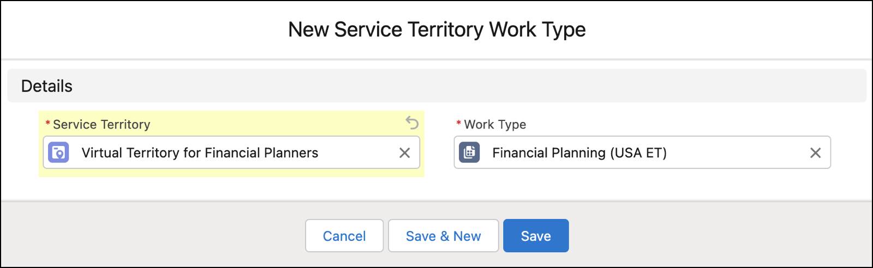Click 'Financial Planning (USA ET)' text
The height and width of the screenshot is (268, 873).
click(579, 153)
